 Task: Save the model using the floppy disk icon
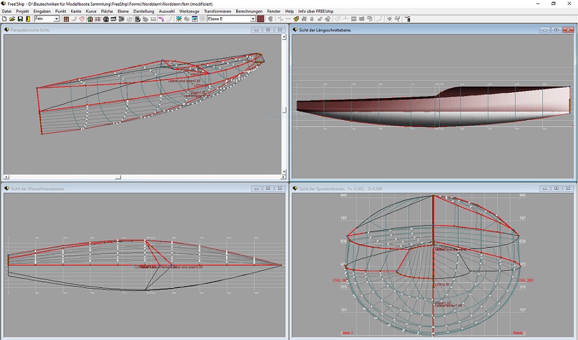20,19
